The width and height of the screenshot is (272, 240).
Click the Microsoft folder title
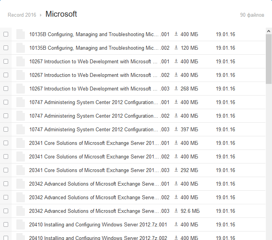(61, 14)
